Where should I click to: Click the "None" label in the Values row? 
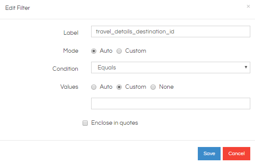coord(166,87)
